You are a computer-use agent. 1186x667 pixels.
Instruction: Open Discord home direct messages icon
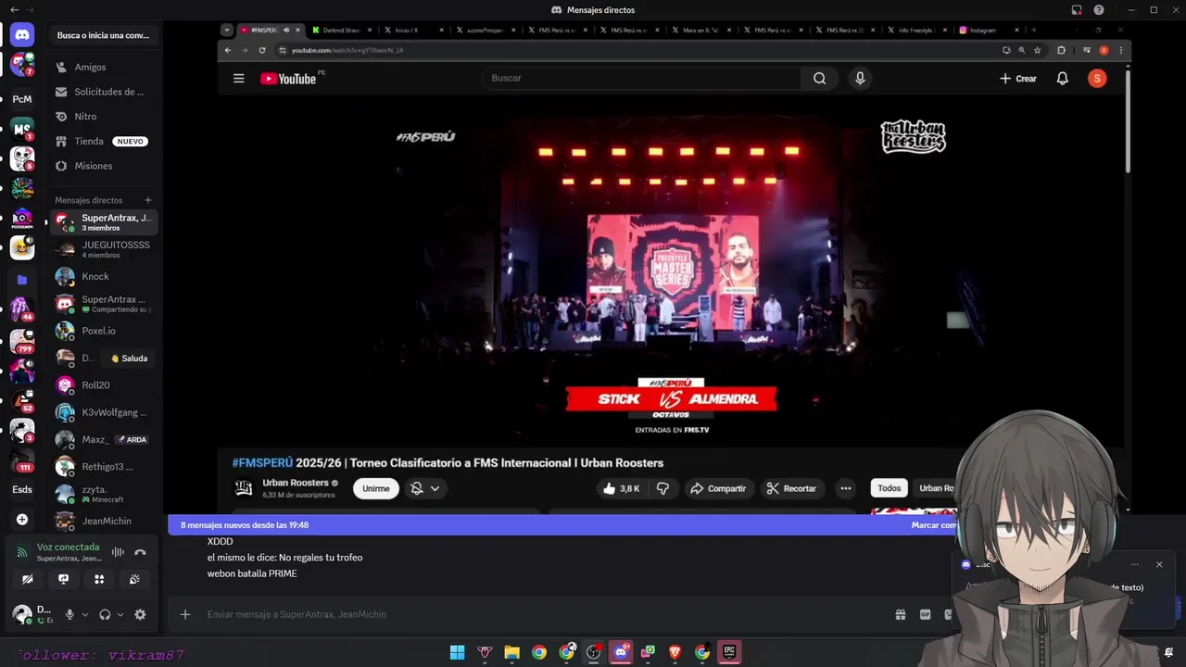[x=22, y=35]
